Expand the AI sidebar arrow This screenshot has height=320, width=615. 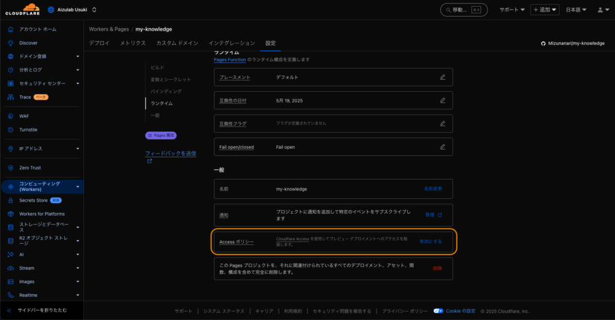point(77,255)
